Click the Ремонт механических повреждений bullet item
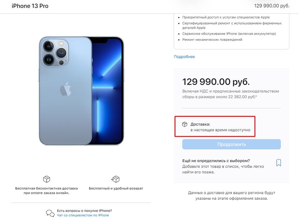Viewport: 299px width, 224px height. [212, 40]
